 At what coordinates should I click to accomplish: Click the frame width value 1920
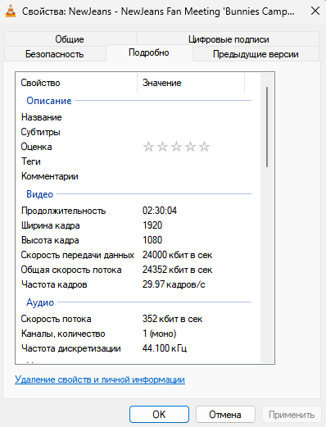(x=152, y=225)
